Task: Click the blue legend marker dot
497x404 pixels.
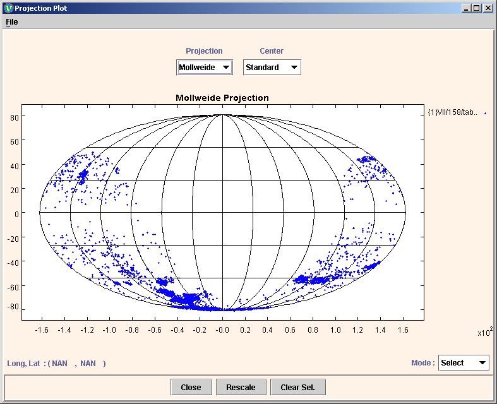Action: (485, 113)
